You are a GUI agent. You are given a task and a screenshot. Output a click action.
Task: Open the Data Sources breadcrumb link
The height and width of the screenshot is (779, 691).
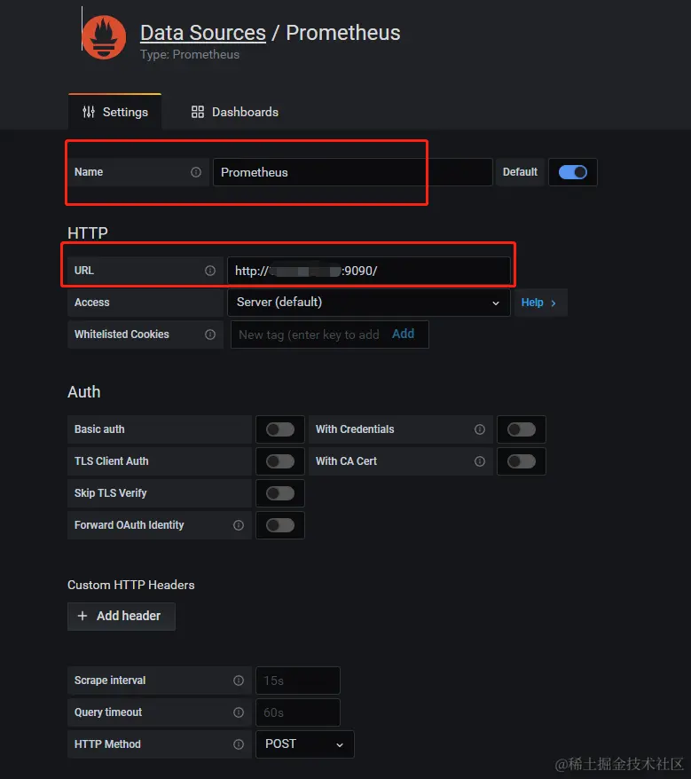tap(202, 33)
